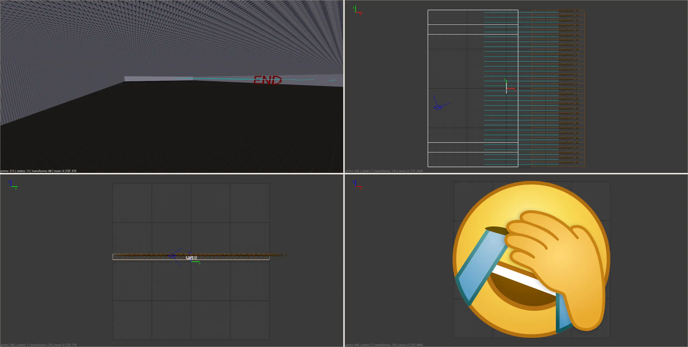
Task: Click ZY axis indicator in bottom-left viewport
Action: pos(13,185)
